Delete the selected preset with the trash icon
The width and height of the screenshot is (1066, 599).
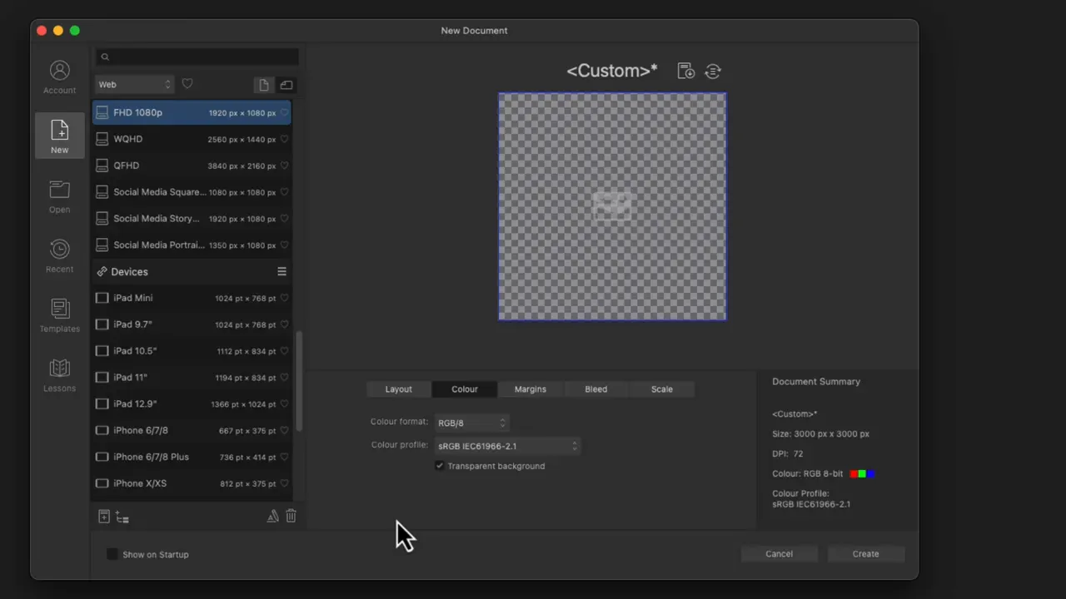(291, 516)
